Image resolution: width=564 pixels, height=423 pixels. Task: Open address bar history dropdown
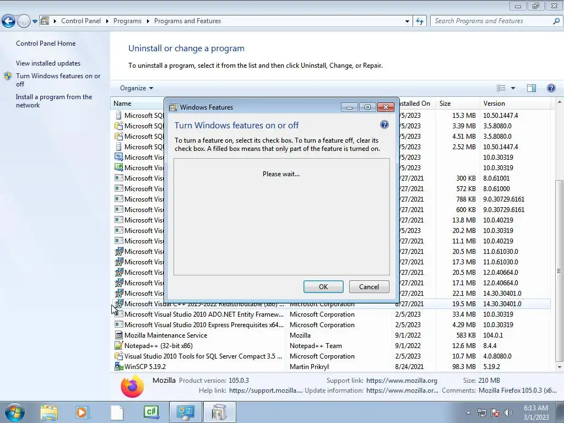click(407, 21)
